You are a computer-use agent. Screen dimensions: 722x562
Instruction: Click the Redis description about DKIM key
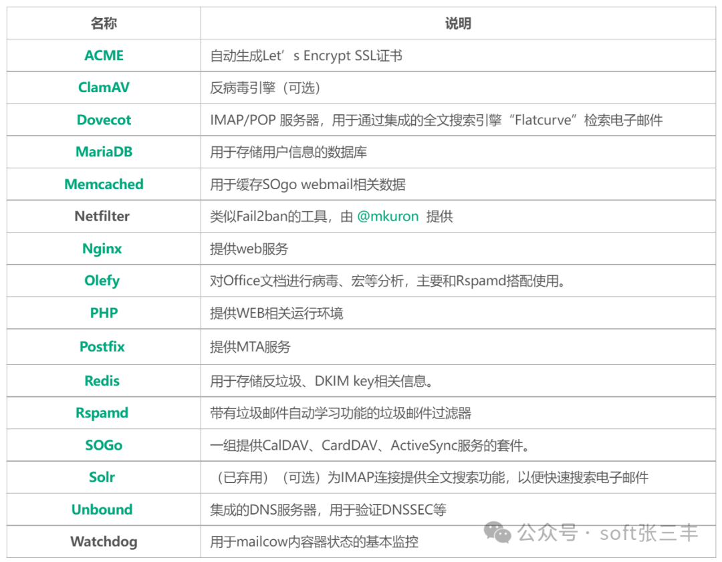coord(322,381)
